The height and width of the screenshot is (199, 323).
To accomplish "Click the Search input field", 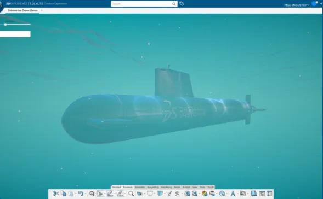I will tap(141, 4).
